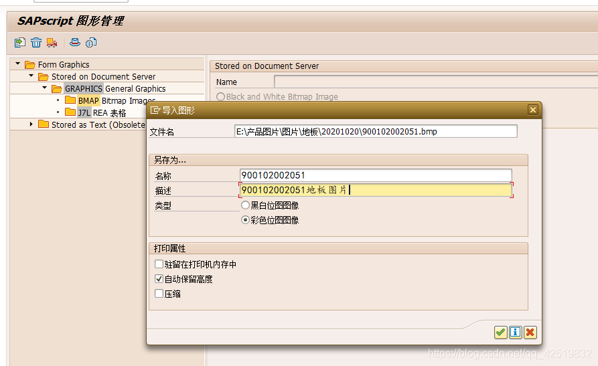Click the BMAP folder icon
The width and height of the screenshot is (598, 366).
point(70,100)
